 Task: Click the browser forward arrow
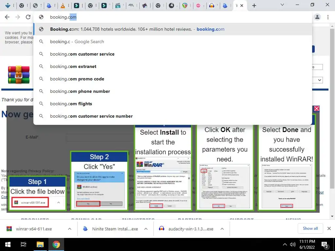coord(18,17)
